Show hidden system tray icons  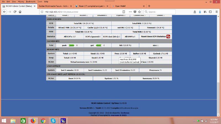tap(194, 121)
